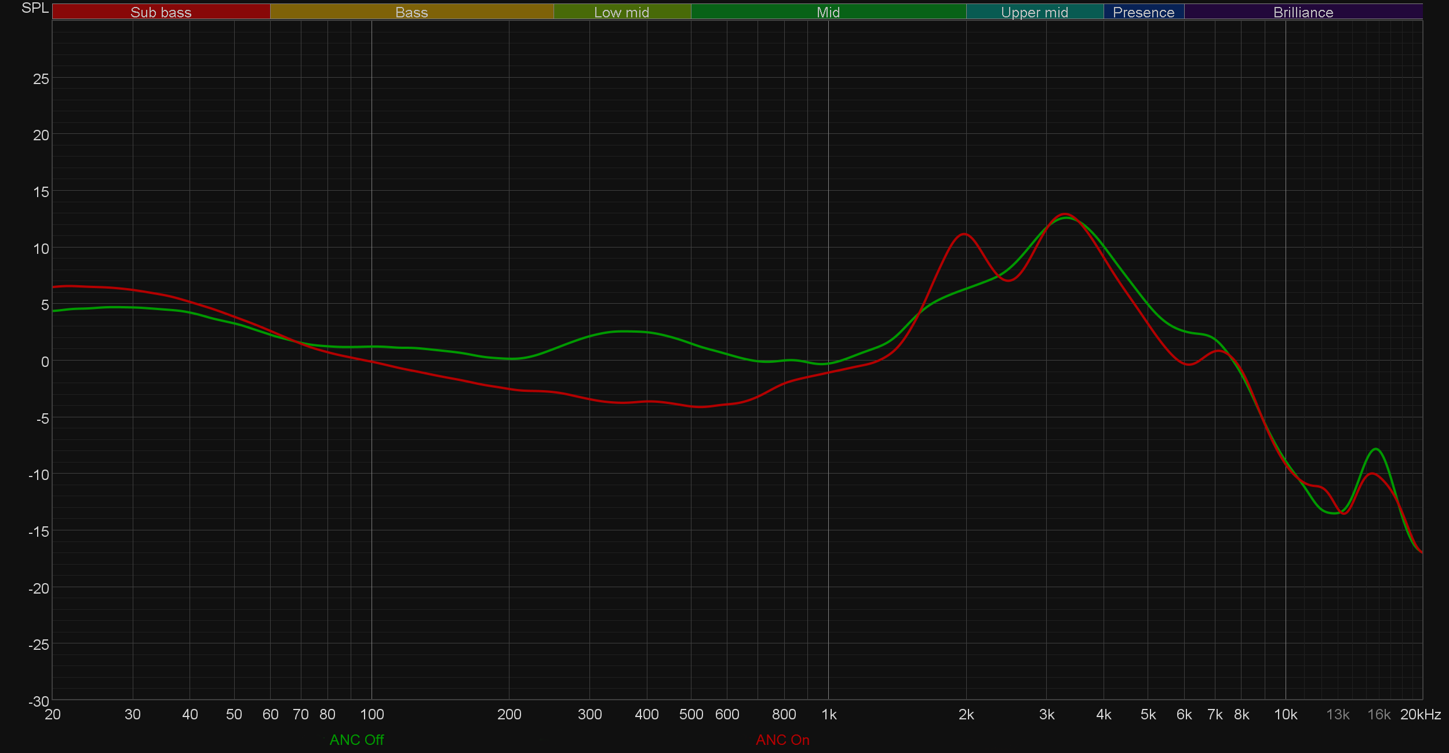This screenshot has width=1449, height=753.
Task: Toggle the ANC Off legend entry
Action: [x=356, y=740]
